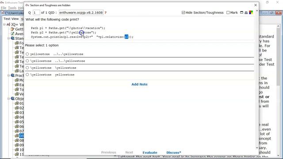The width and height of the screenshot is (283, 159).
Task: Click the 05 objective test icon
Action: pyautogui.click(x=17, y=122)
